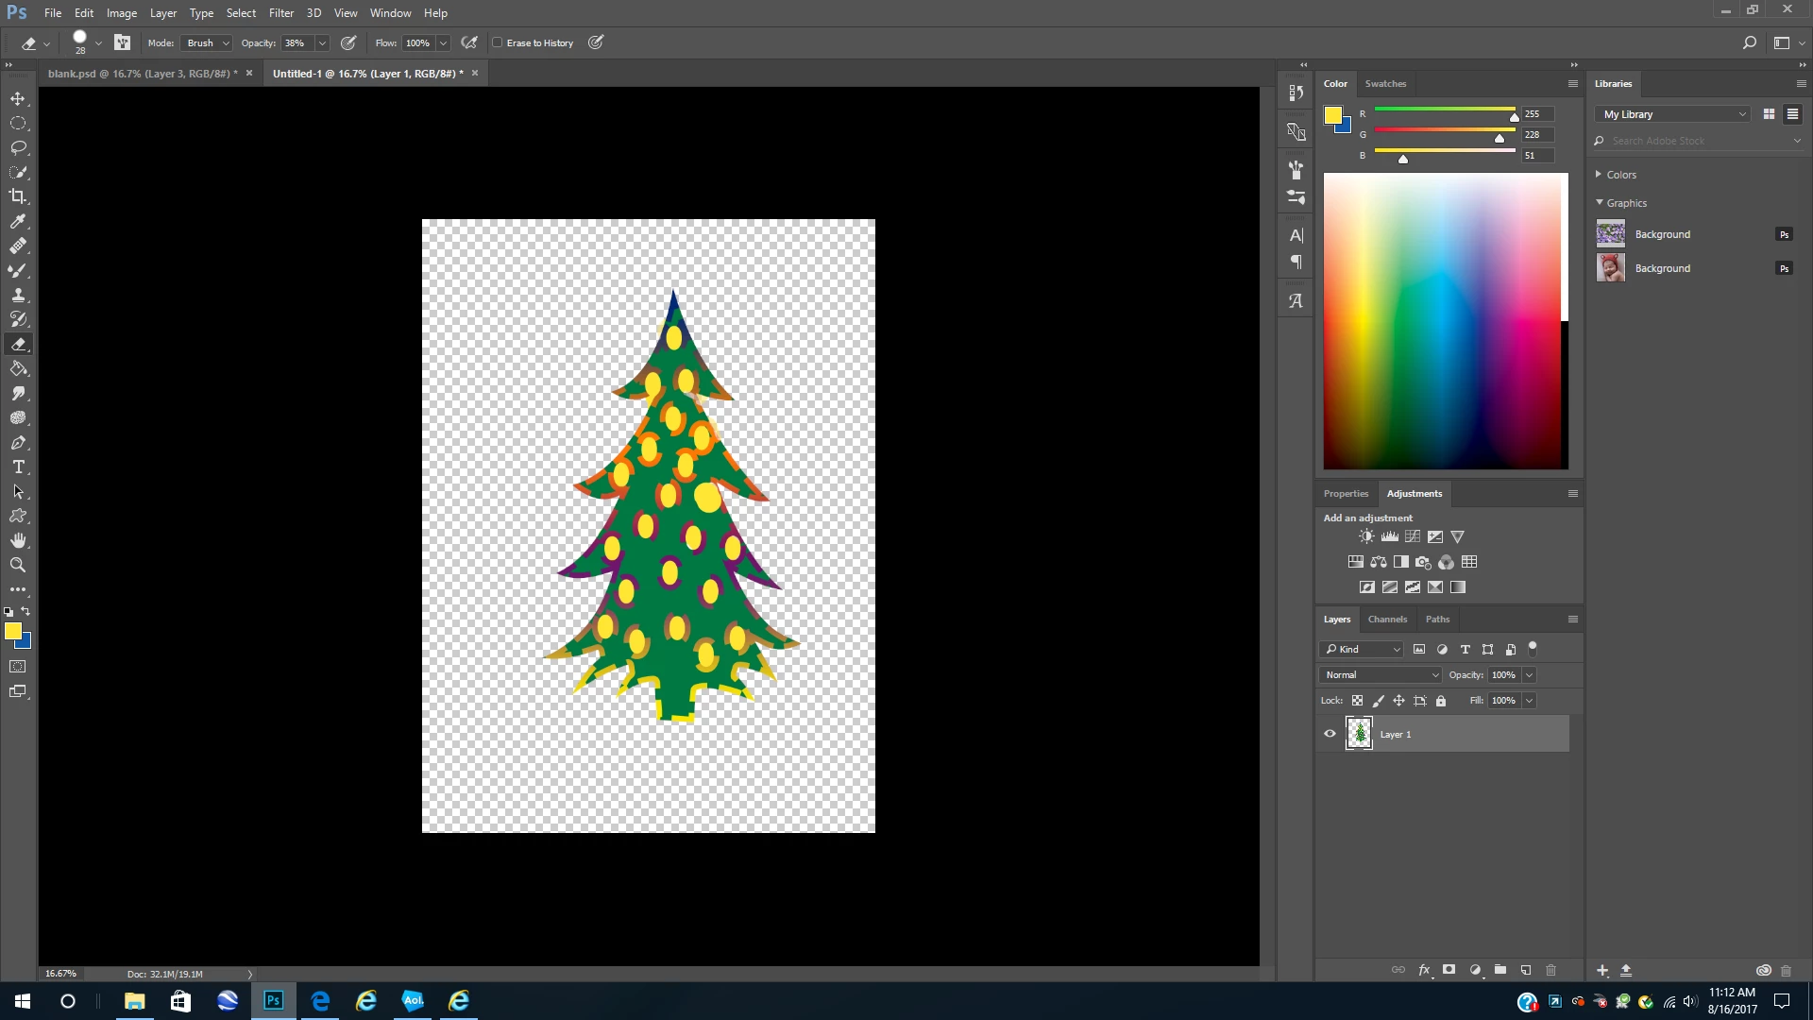Select the Eyedropper tool
This screenshot has width=1813, height=1020.
(x=18, y=221)
